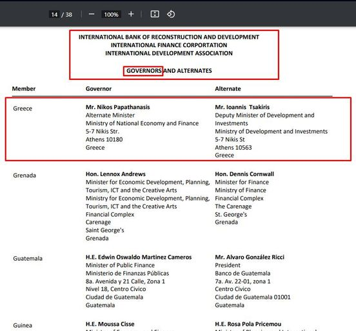Click '8a. Avenida y 21 Calle, Zona 1'
The height and width of the screenshot is (331, 356).
pyautogui.click(x=125, y=281)
